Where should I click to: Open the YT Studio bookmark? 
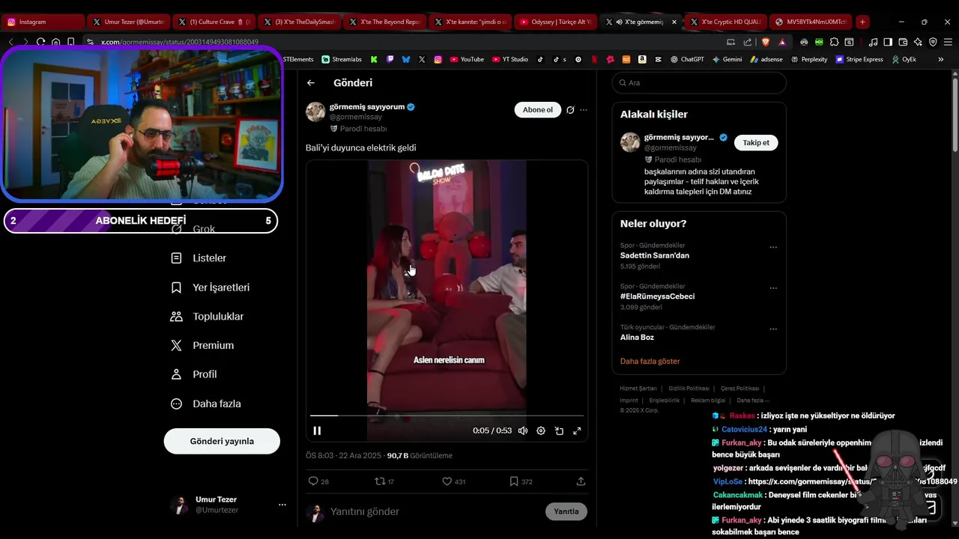pyautogui.click(x=510, y=59)
